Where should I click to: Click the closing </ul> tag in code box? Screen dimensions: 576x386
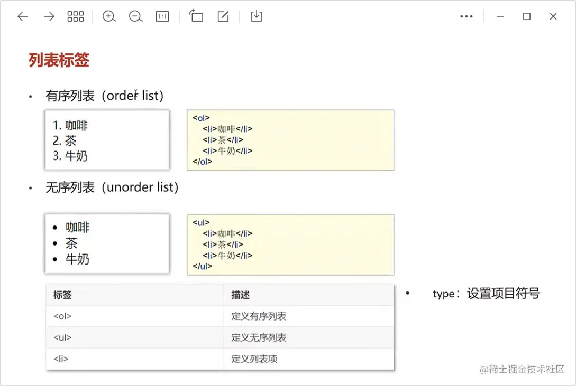203,266
